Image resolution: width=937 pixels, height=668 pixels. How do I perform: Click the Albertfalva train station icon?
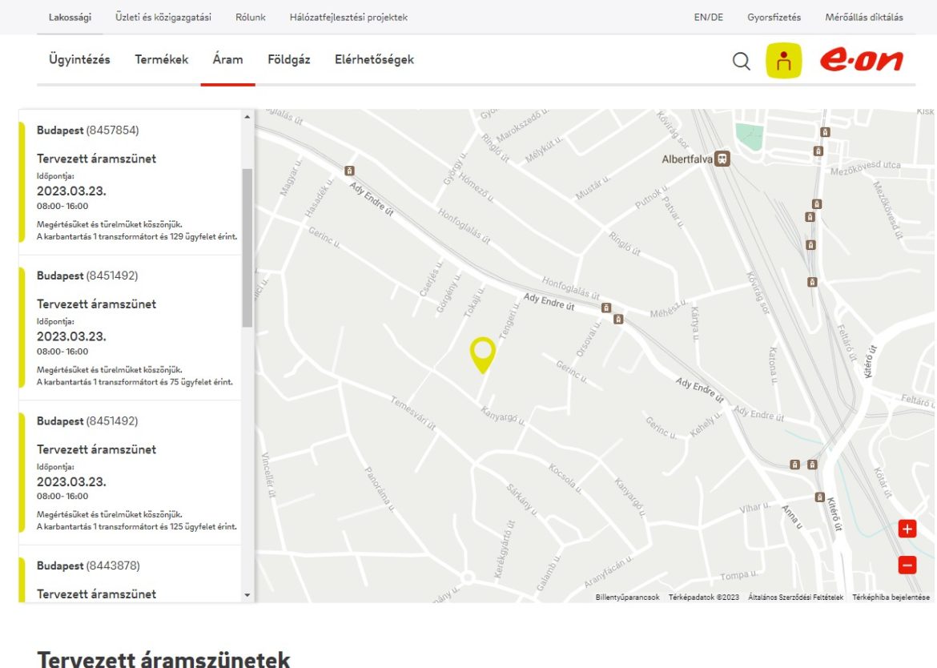722,159
